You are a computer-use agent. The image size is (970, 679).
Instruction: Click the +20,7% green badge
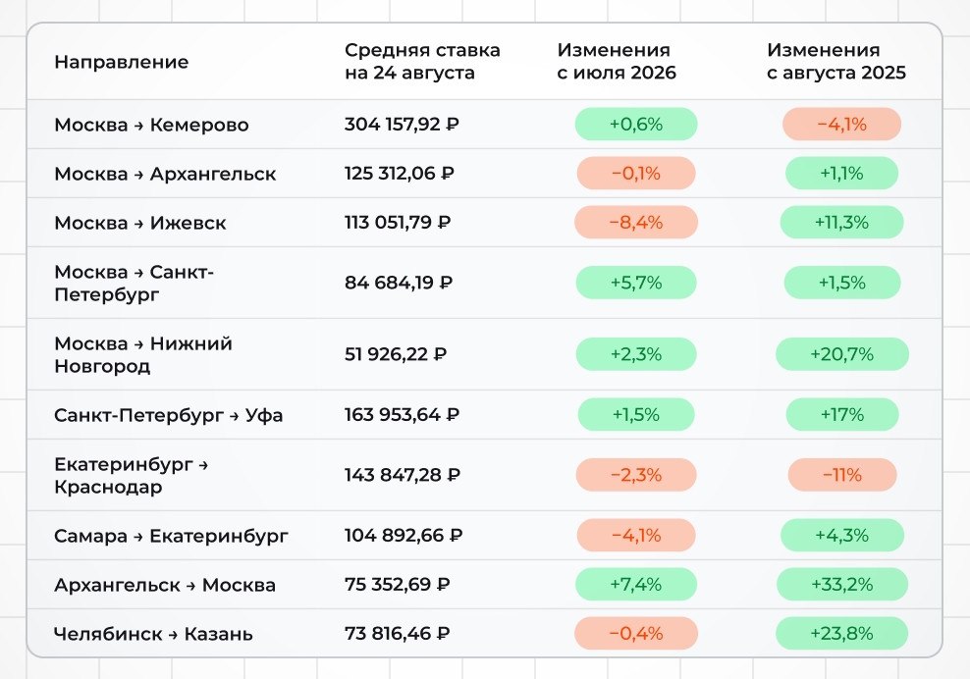[842, 353]
